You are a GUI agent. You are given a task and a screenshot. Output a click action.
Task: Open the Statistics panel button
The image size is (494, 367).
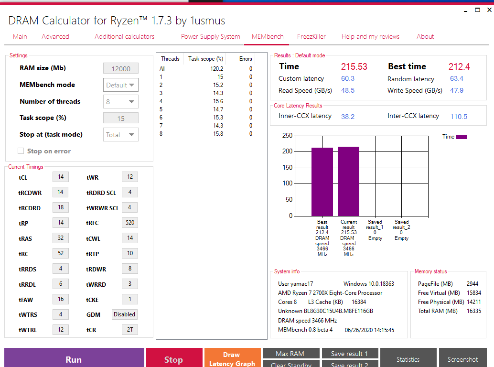(x=408, y=359)
